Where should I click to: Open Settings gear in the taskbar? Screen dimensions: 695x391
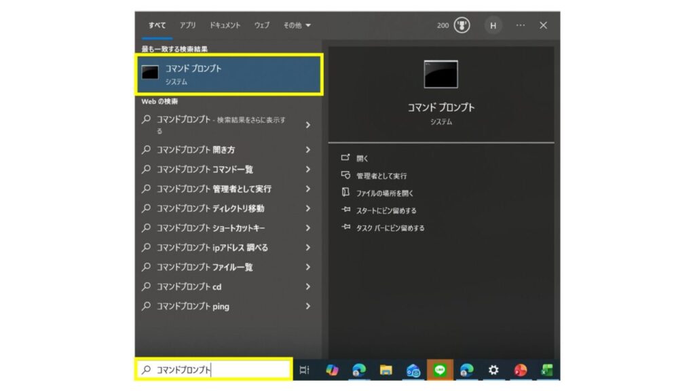pyautogui.click(x=493, y=370)
